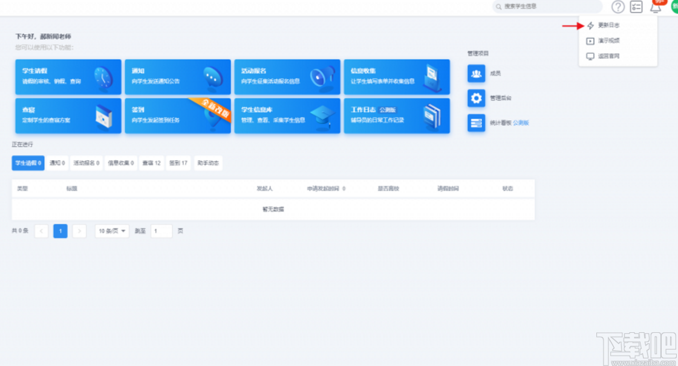This screenshot has width=678, height=366.
Task: Select 返回官网 from the help menu
Action: [x=609, y=56]
